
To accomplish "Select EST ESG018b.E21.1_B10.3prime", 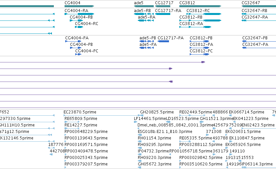I will (165, 132).
